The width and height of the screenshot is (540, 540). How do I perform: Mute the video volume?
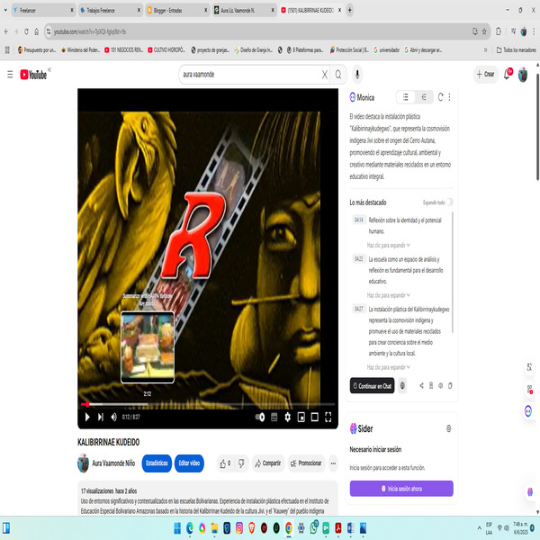(114, 417)
